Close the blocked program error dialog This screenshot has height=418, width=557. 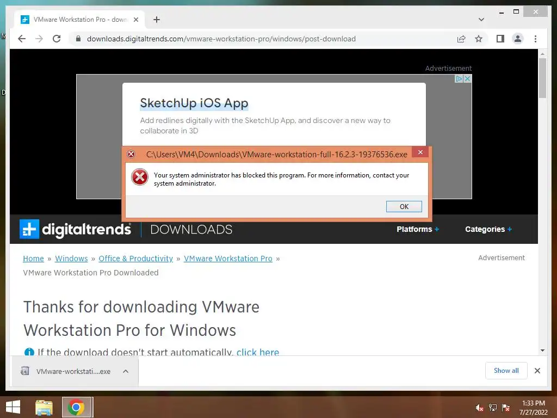(x=420, y=152)
